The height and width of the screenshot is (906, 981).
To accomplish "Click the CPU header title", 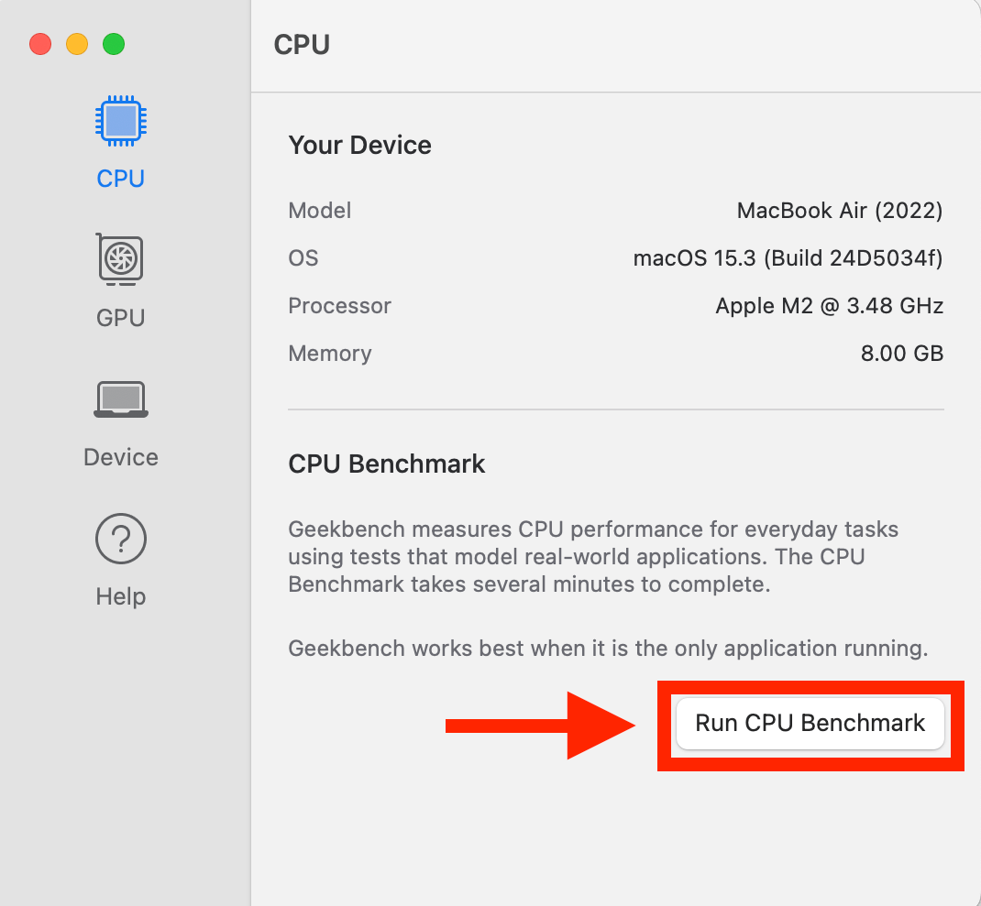I will coord(301,44).
